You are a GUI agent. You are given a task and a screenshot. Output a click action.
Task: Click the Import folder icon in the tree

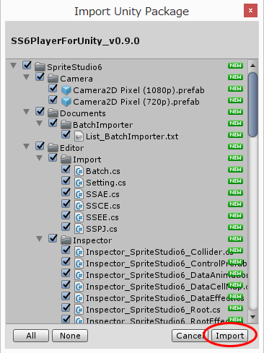coord(66,159)
